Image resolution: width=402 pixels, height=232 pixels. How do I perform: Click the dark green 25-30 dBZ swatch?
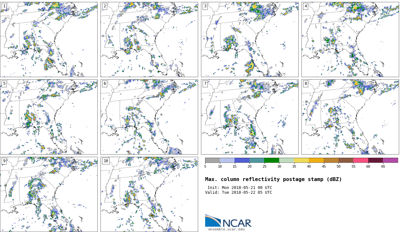(272, 160)
